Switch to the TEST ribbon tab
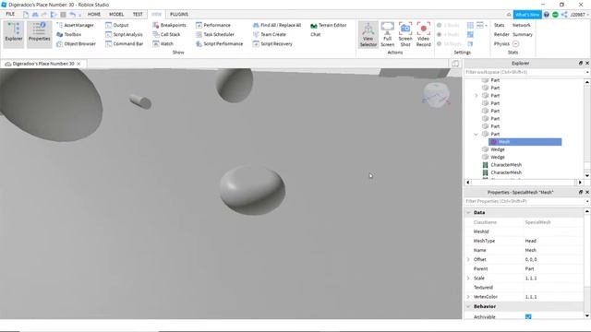 tap(138, 15)
